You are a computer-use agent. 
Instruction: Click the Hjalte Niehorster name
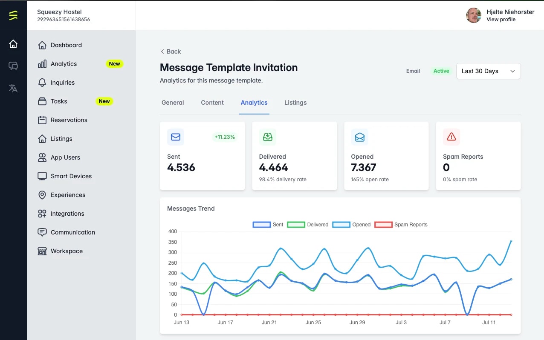510,12
